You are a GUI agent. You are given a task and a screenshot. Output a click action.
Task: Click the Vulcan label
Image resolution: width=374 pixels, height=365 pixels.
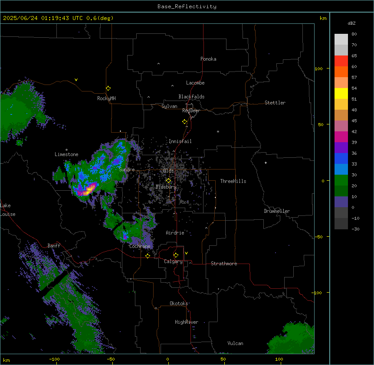pos(235,343)
